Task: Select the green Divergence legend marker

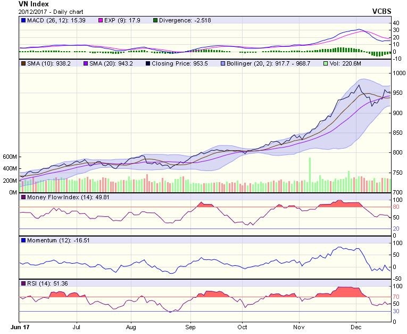Action: [x=140, y=20]
